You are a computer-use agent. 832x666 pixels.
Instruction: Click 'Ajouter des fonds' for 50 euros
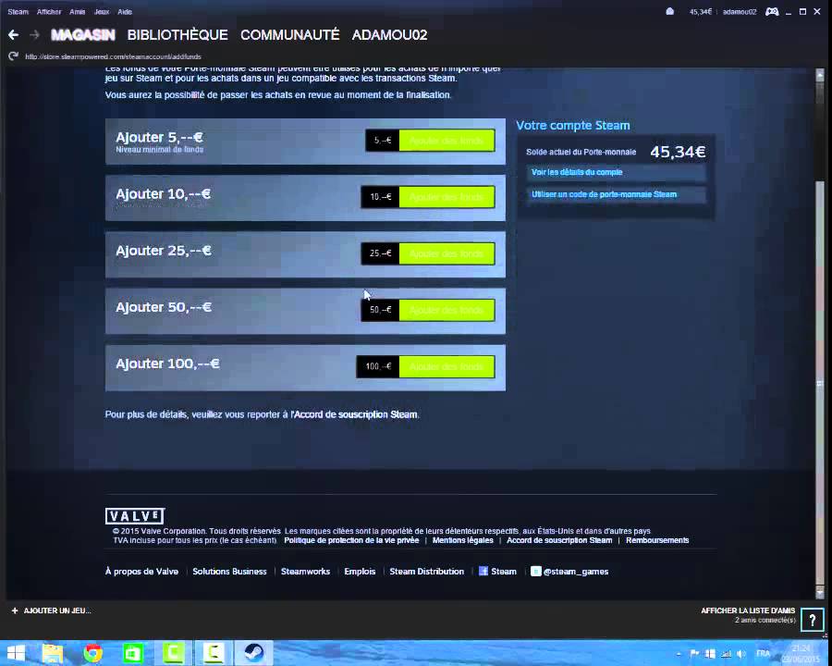[x=447, y=310]
